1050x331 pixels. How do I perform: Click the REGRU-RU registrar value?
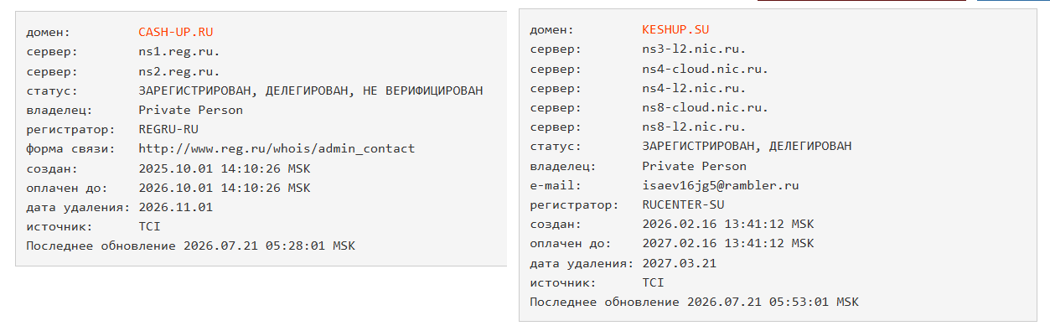pyautogui.click(x=168, y=129)
